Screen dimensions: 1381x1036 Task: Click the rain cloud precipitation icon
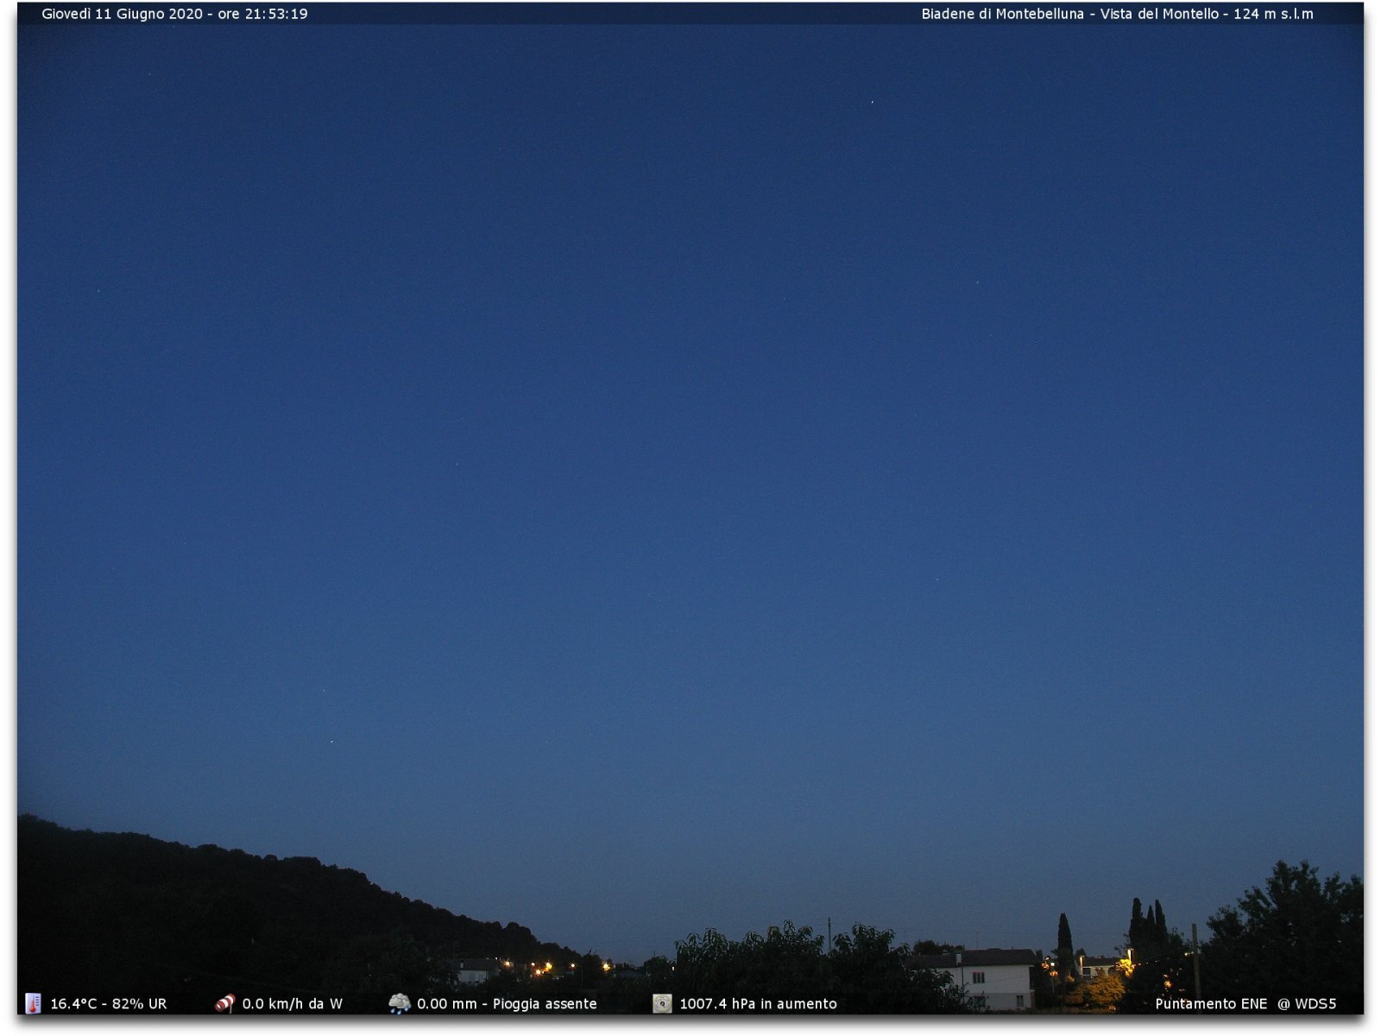(400, 1003)
